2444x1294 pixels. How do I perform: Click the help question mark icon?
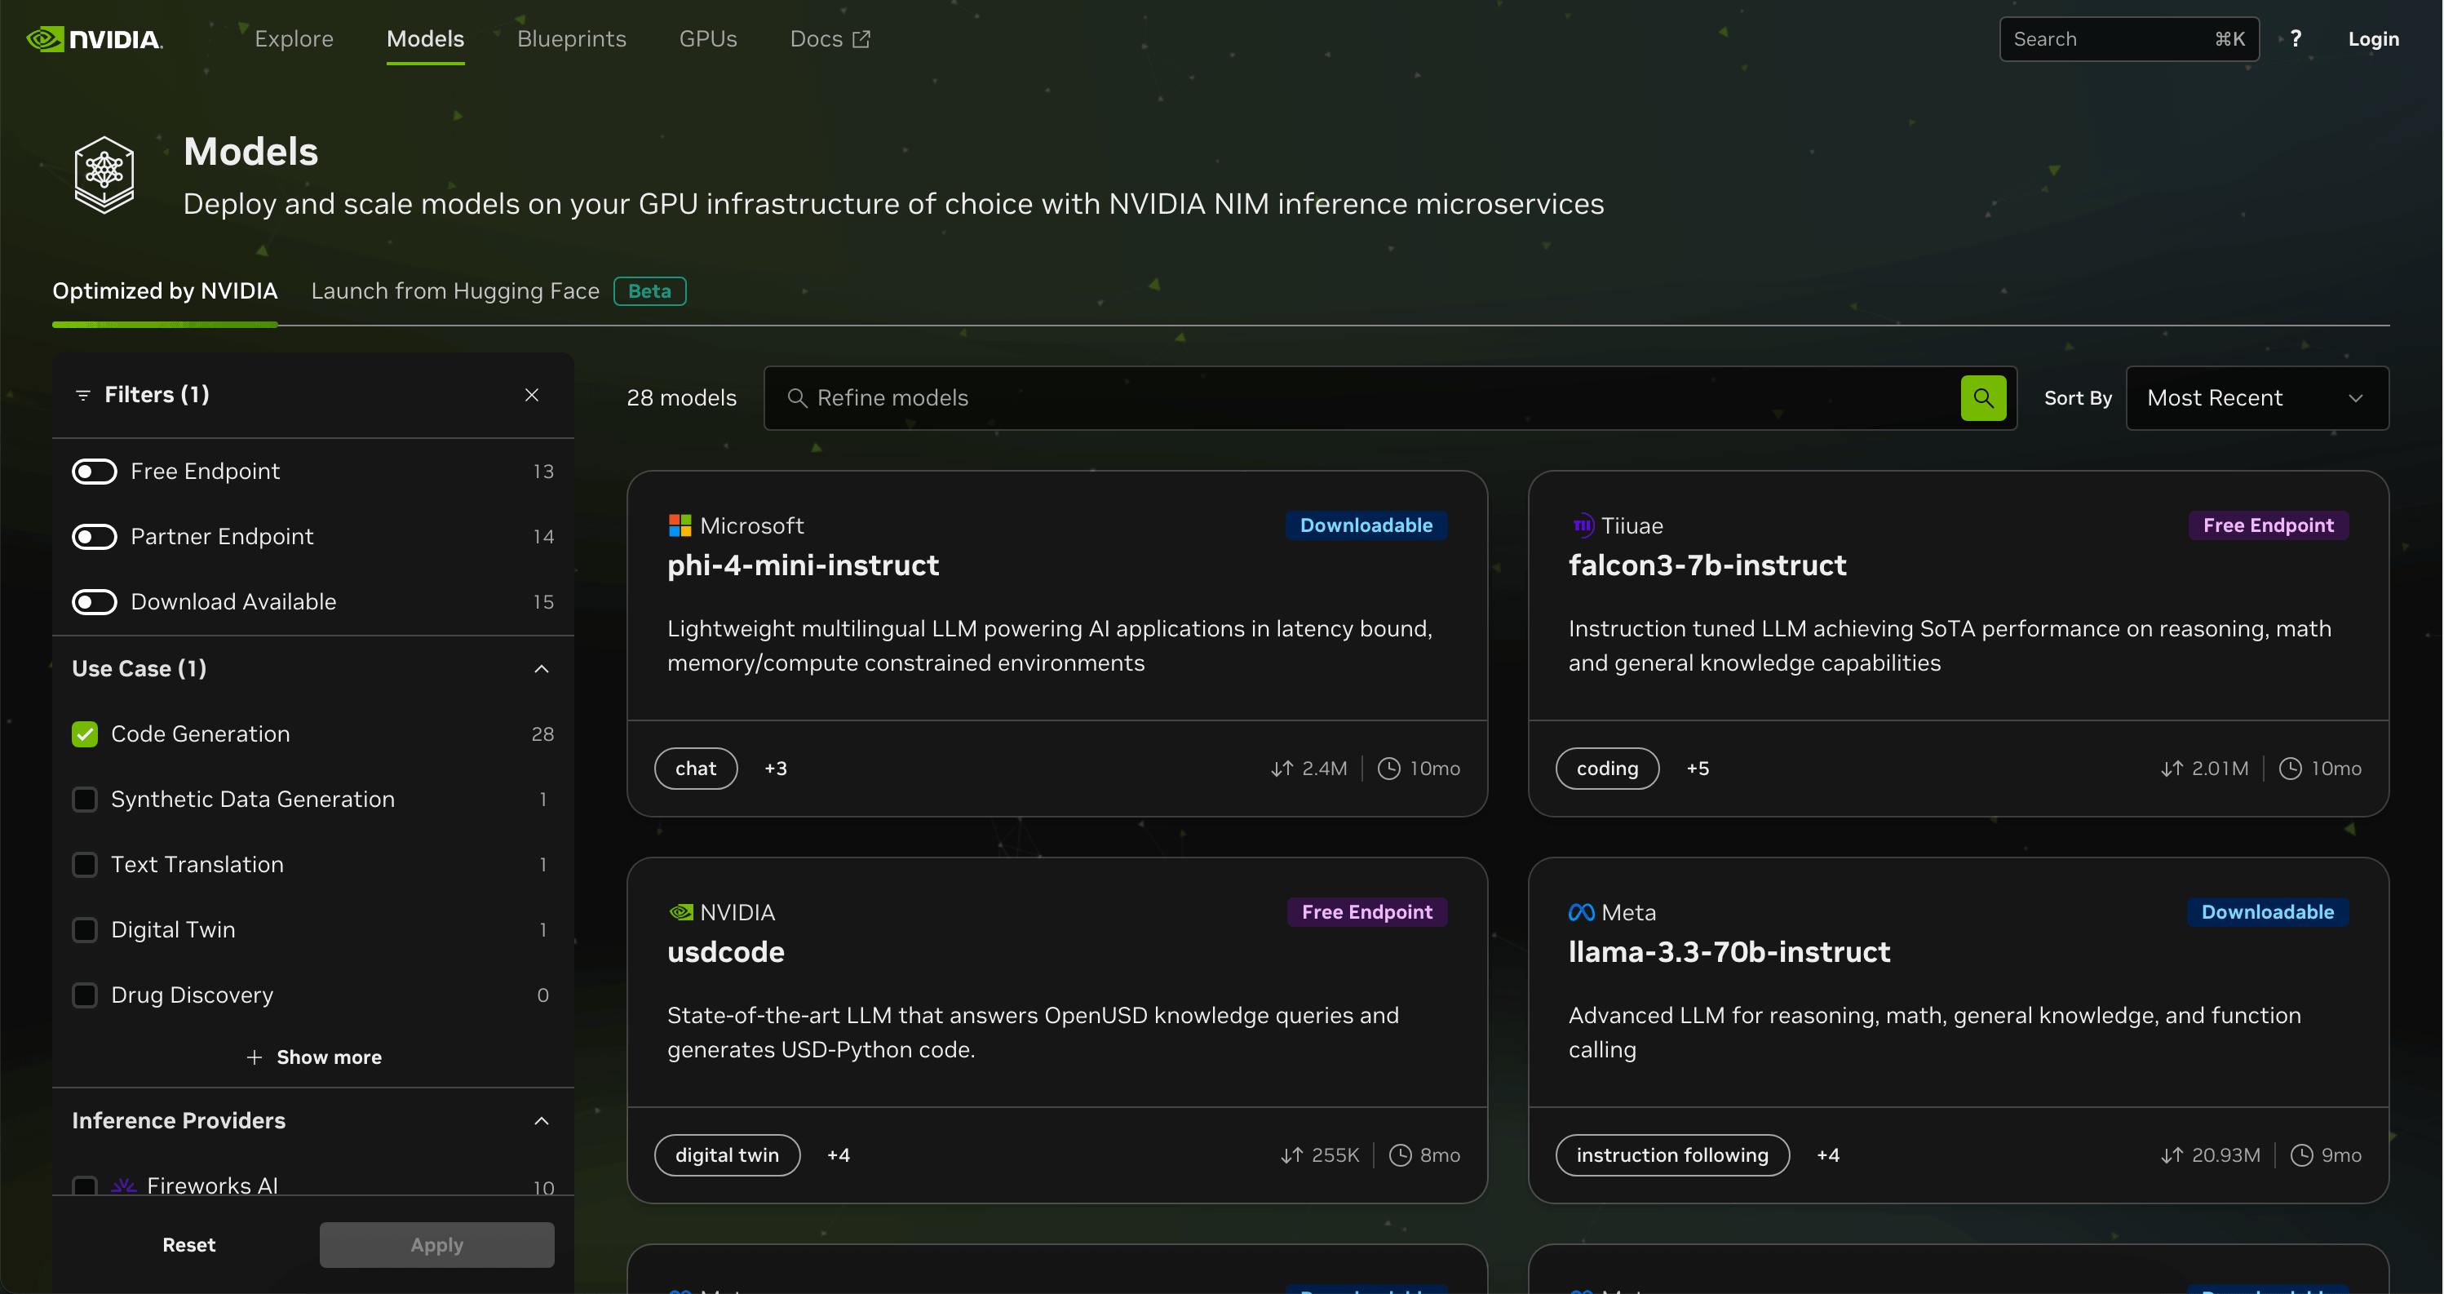2295,39
